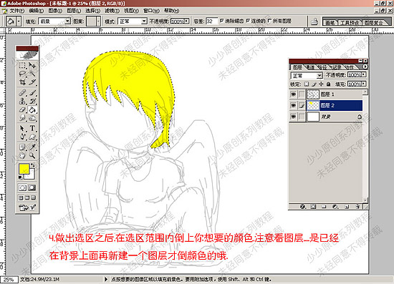Screen dimensions: 394x284
Task: Open File Browser icon in options bar
Action: 314,21
